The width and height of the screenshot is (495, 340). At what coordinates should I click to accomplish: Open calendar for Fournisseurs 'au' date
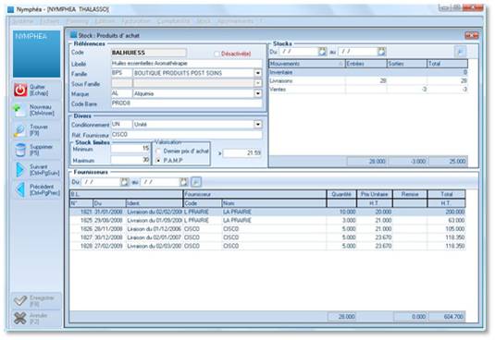pyautogui.click(x=183, y=182)
